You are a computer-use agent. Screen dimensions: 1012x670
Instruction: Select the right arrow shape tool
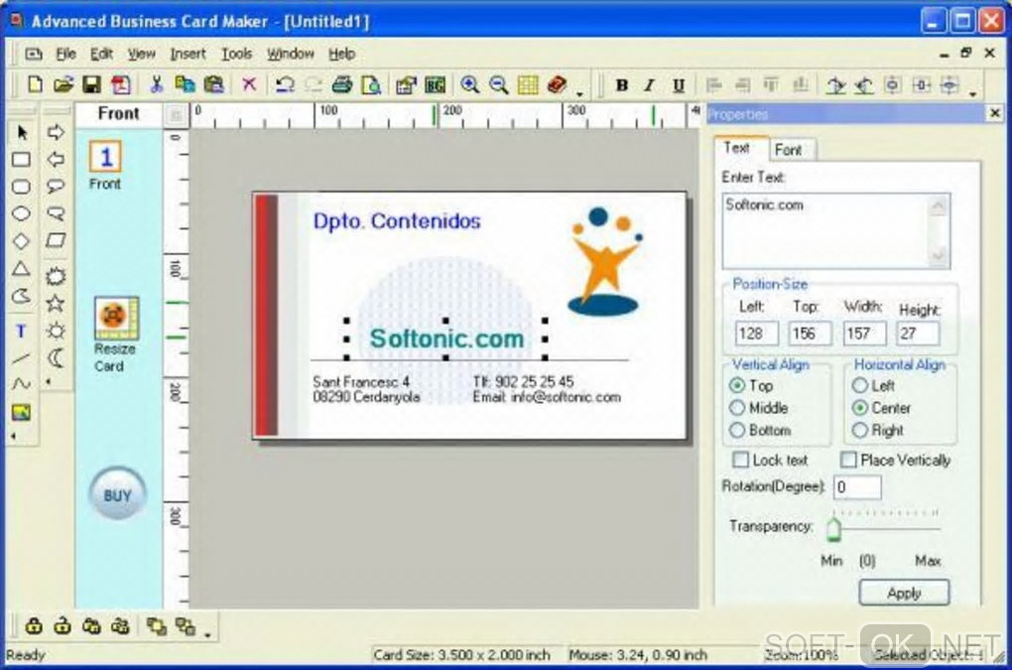tap(56, 132)
